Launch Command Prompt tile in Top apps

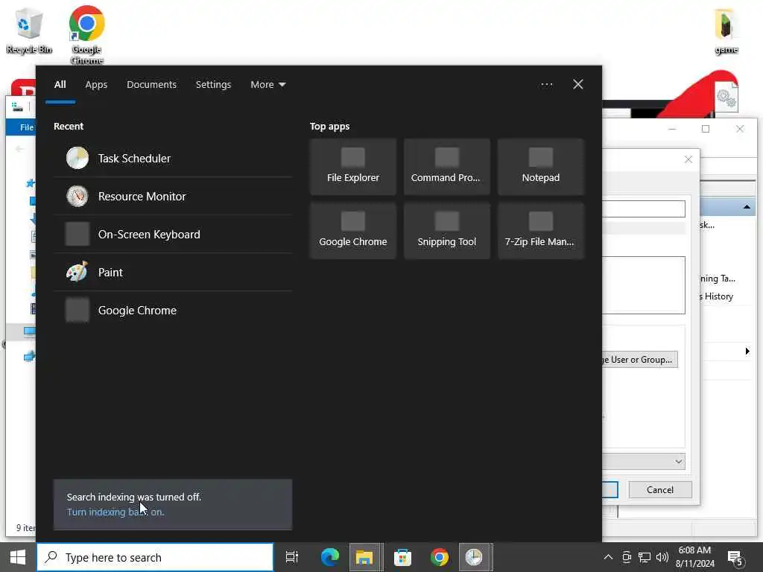point(447,166)
